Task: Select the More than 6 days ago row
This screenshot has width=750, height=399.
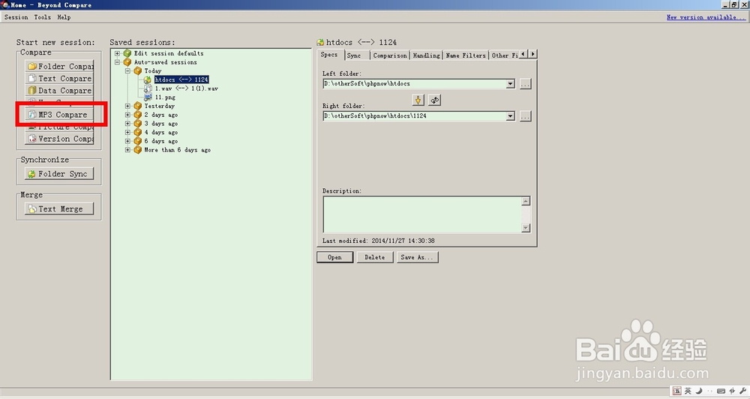Action: click(177, 150)
